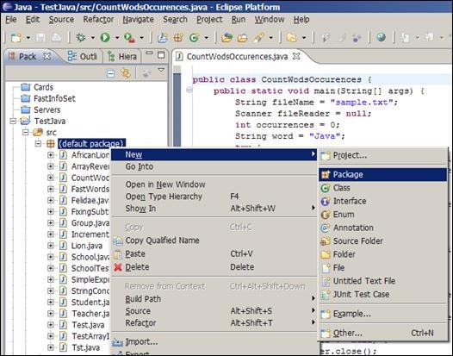Open dropdown next to New wizard icon
Viewport: 453px width, 356px height.
(x=28, y=38)
